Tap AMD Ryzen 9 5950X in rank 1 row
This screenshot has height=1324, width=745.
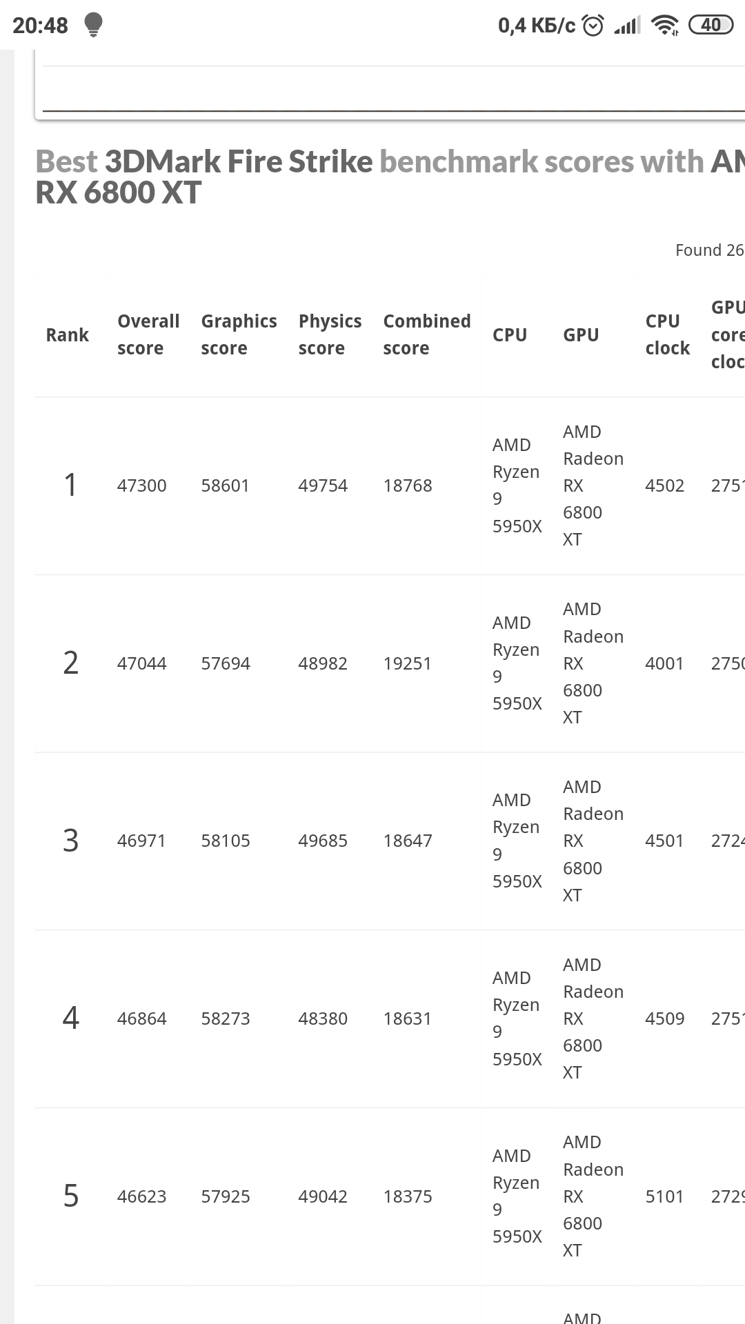(x=517, y=485)
